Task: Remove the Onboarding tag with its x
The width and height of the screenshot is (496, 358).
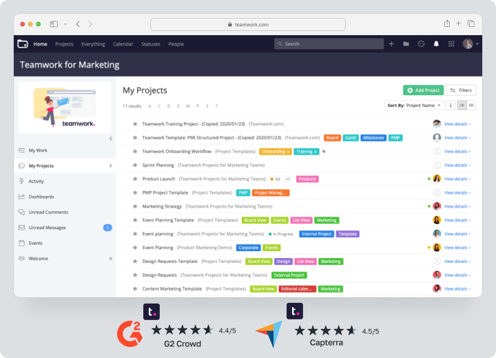Action: [x=288, y=152]
